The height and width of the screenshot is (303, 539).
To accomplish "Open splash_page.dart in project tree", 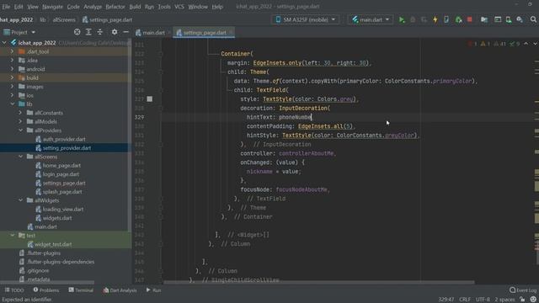I will tap(62, 192).
